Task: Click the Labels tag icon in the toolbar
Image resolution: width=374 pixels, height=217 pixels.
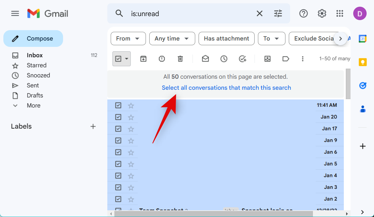Action: (x=286, y=59)
